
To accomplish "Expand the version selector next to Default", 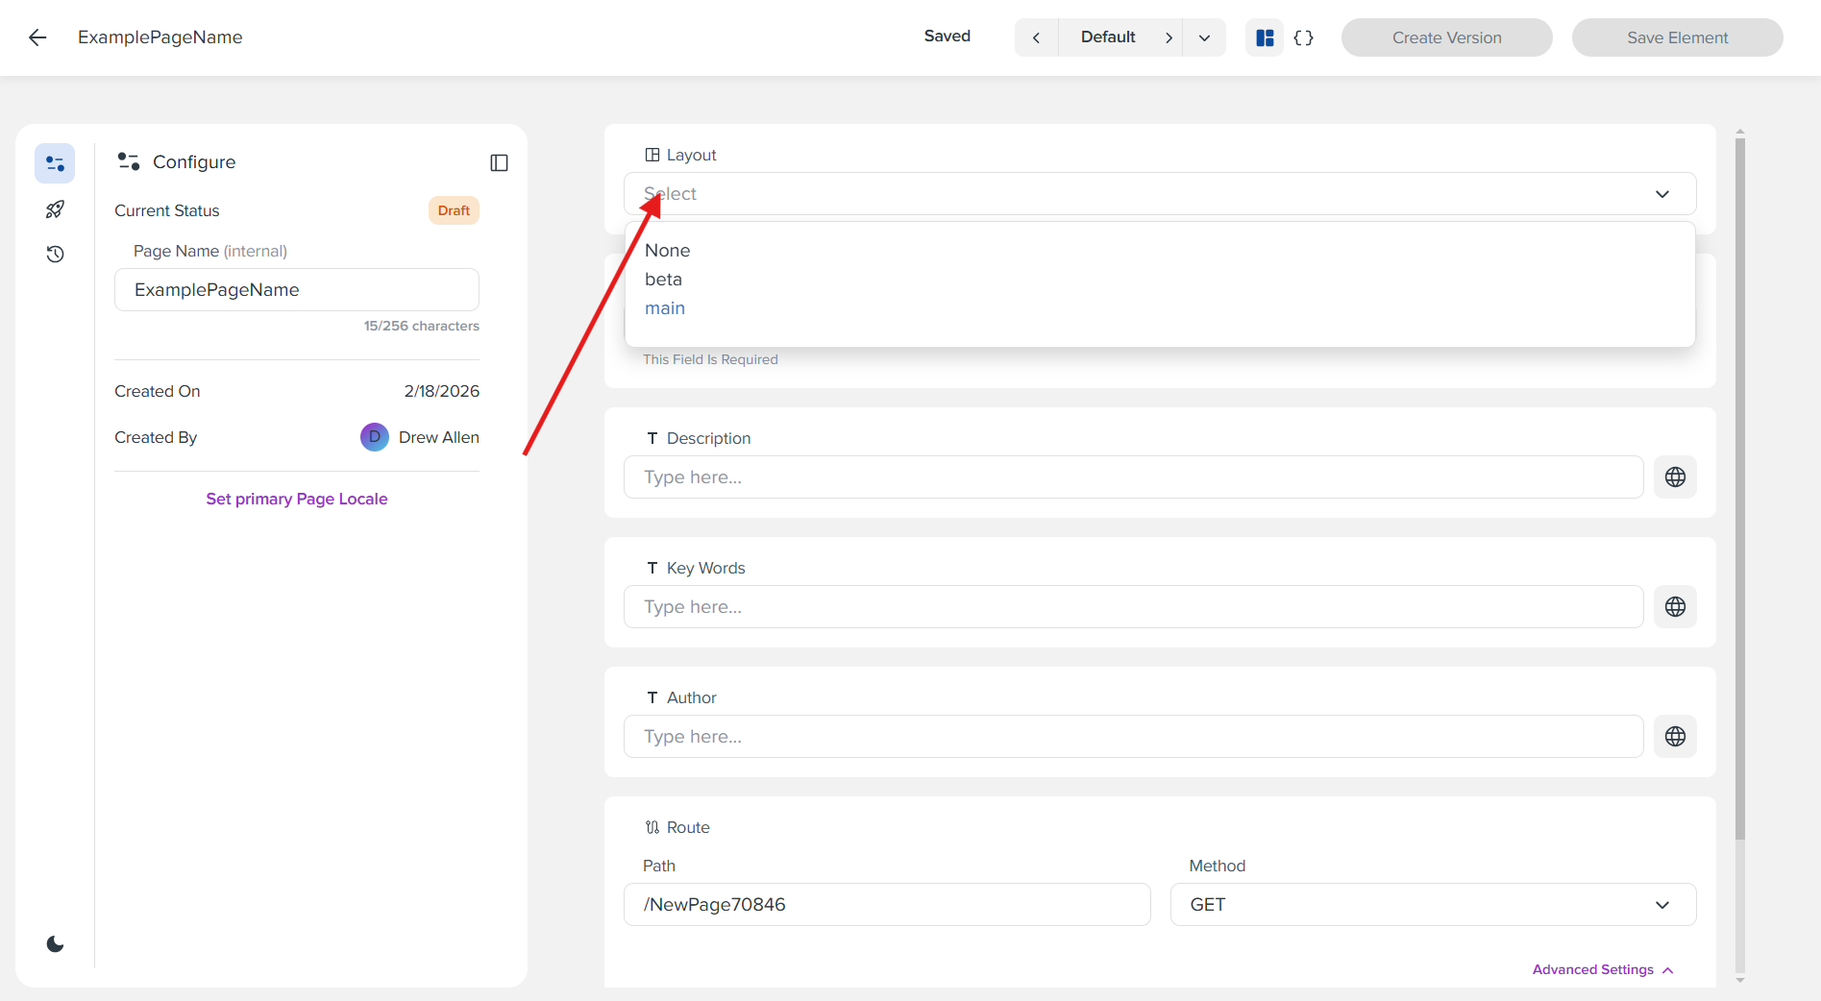I will point(1204,37).
